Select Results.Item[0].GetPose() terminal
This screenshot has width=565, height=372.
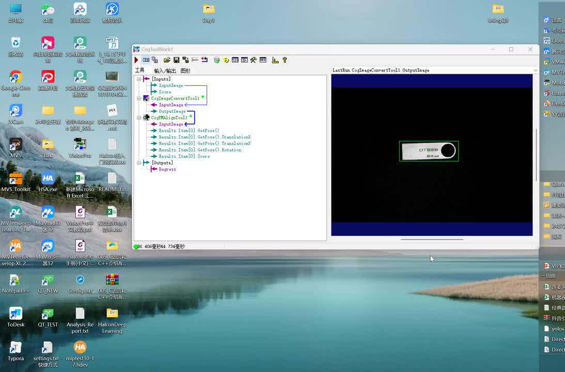coord(189,131)
